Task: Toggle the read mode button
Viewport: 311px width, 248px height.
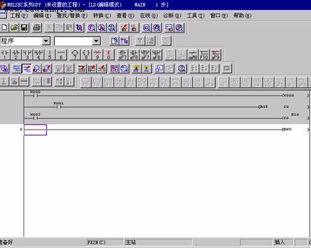Action: [x=16, y=69]
